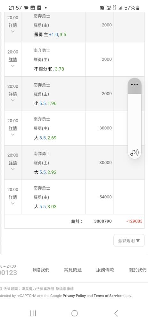
Task: Expand chevron under 詳情 for 小5.5 1.96 bet
Action: [x=13, y=100]
